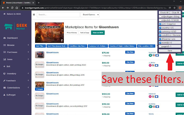Image resolution: width=184 pixels, height=115 pixels.
Task: Click J_Webs's feedback rating badge
Action: (x=150, y=65)
